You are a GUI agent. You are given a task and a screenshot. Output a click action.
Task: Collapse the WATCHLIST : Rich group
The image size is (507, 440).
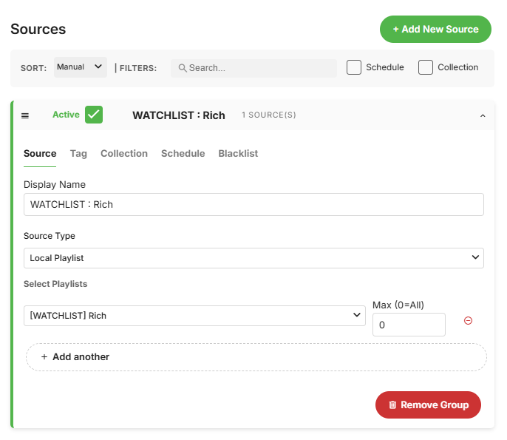[x=483, y=115]
